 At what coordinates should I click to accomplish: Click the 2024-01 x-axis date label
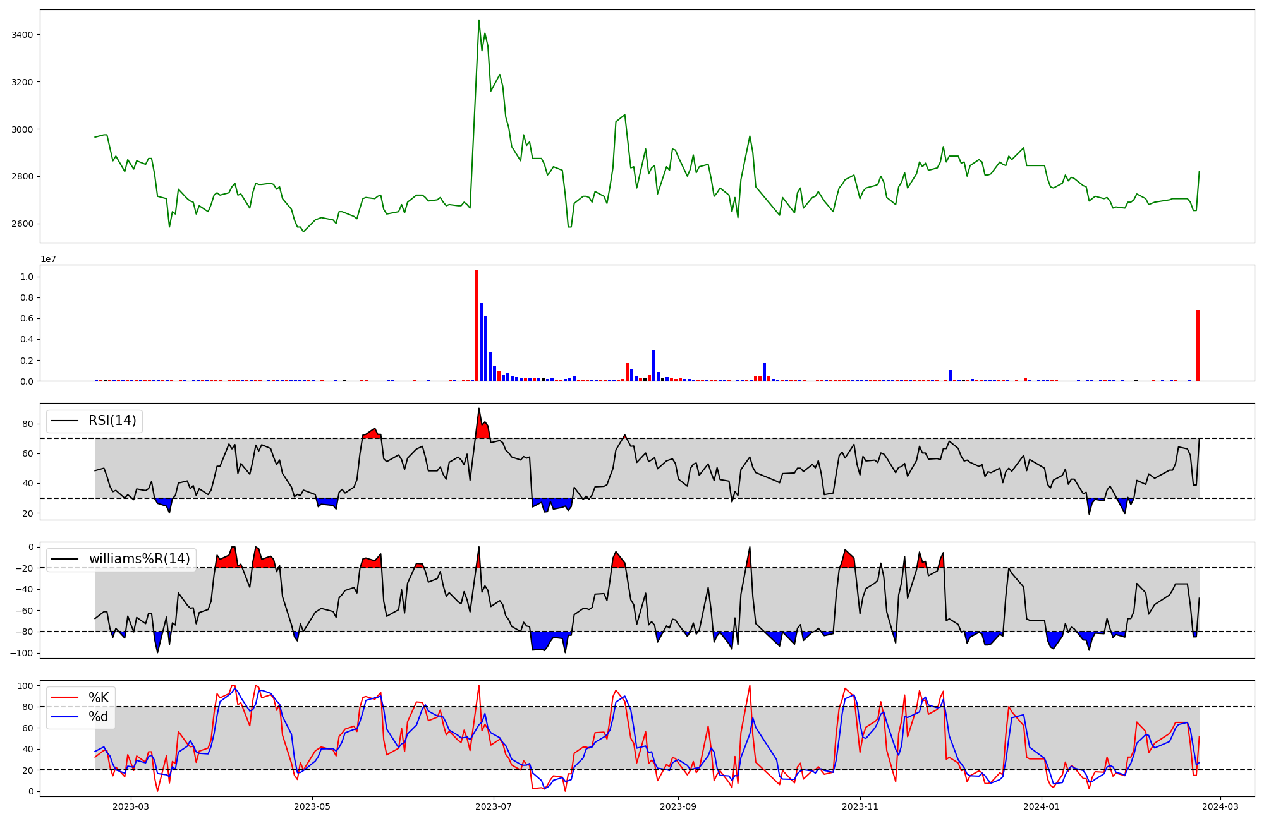tap(1041, 806)
